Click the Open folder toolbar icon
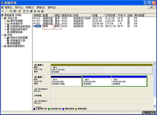This screenshot has width=157, height=115. (35, 11)
